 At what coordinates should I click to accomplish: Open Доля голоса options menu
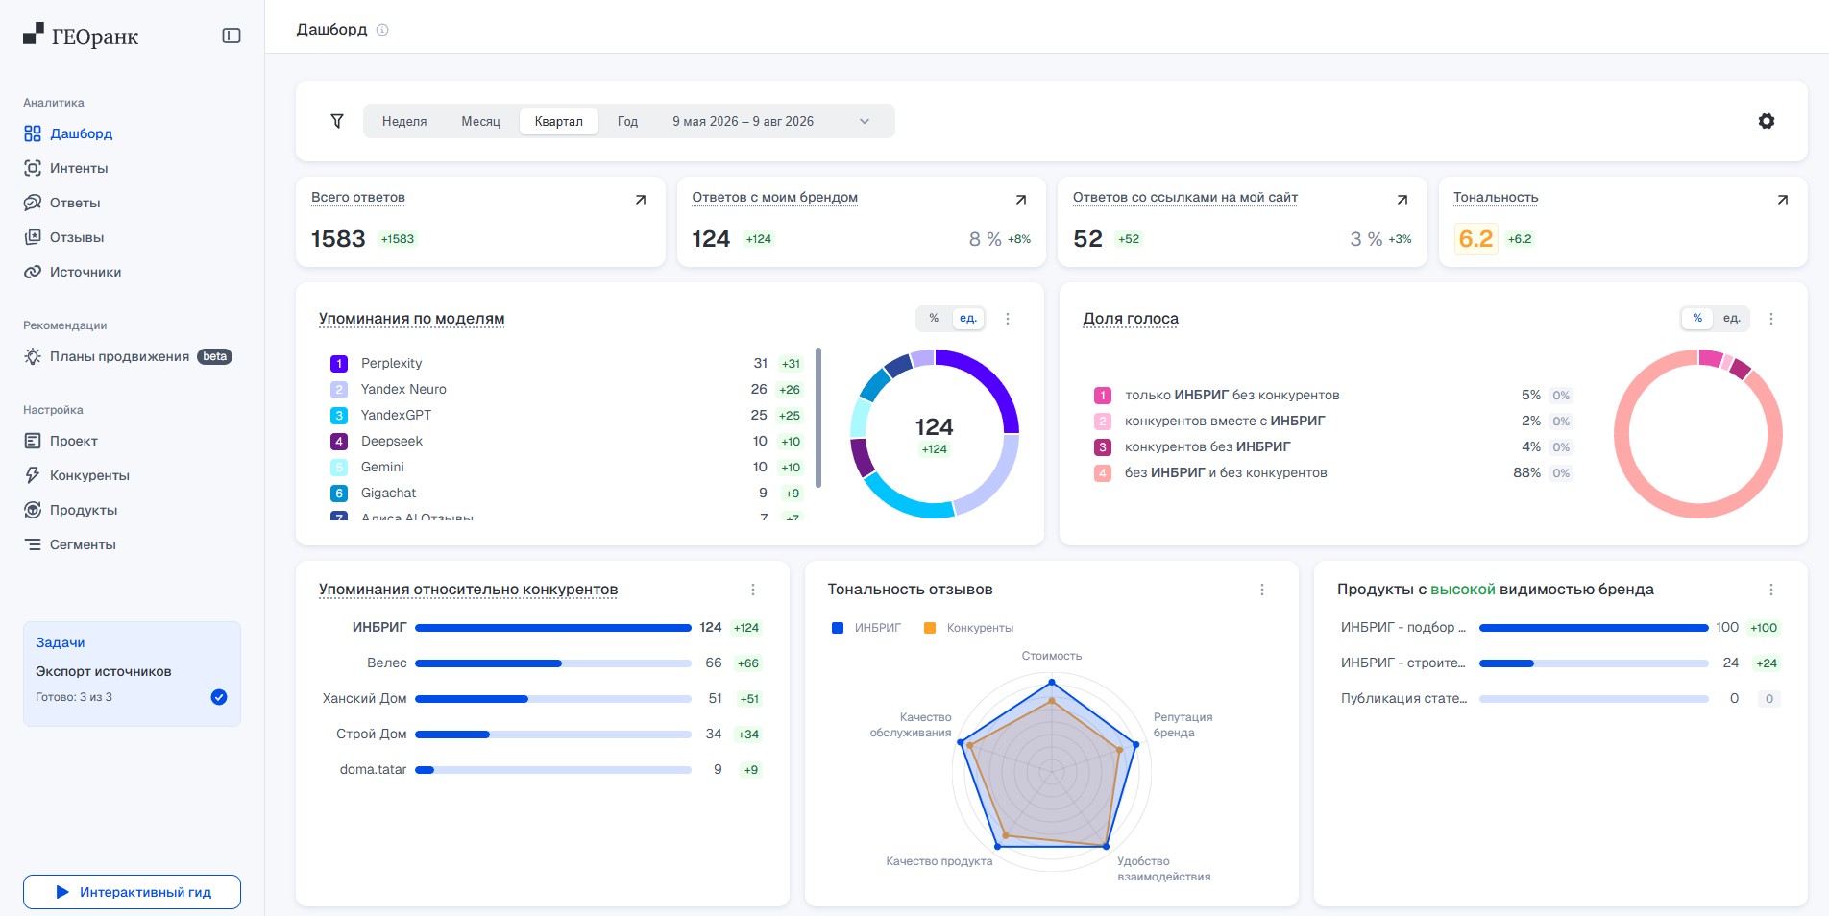click(1771, 319)
